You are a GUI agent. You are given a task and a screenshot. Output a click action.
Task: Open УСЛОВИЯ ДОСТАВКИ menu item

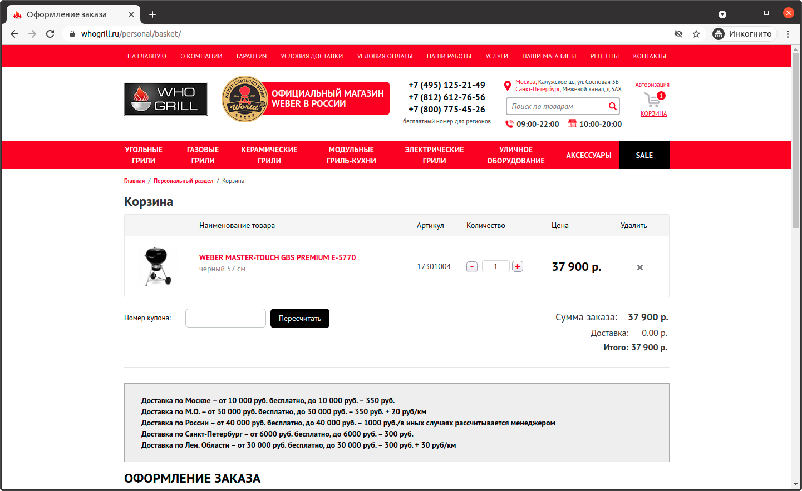click(312, 56)
